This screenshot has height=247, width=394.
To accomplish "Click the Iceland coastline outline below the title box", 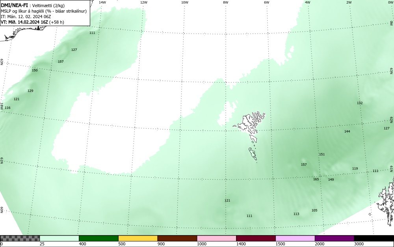I will coord(22,33).
